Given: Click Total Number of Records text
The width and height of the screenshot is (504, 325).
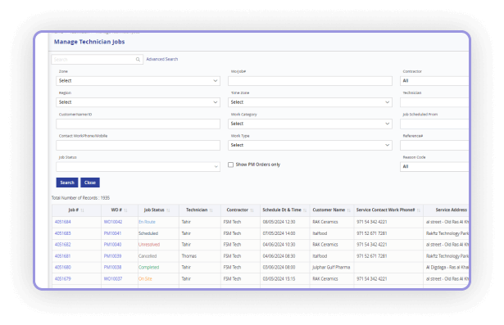Looking at the screenshot, I should pos(80,198).
